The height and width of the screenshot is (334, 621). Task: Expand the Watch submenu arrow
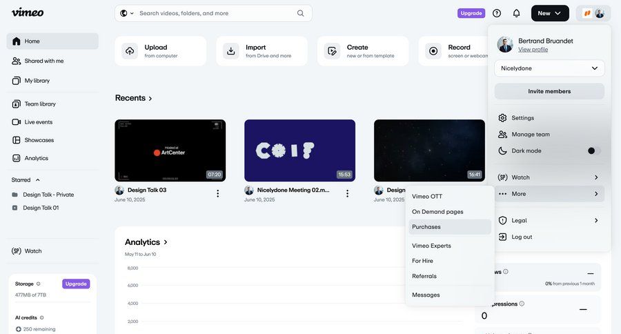coord(596,177)
